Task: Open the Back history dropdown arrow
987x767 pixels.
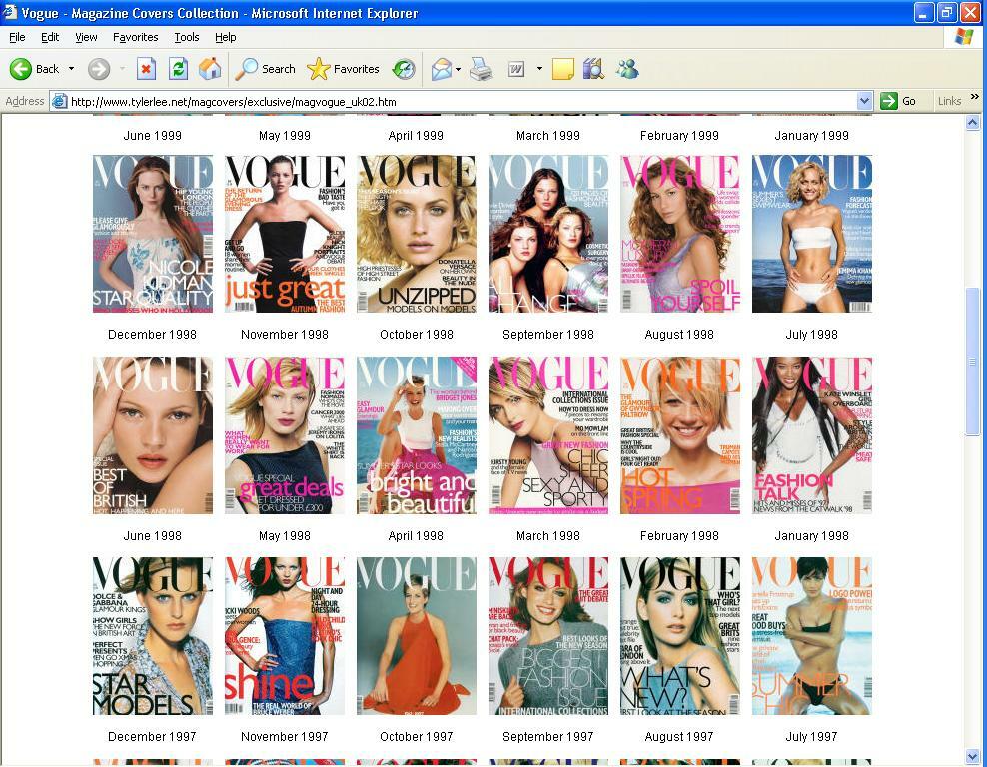Action: click(x=71, y=69)
